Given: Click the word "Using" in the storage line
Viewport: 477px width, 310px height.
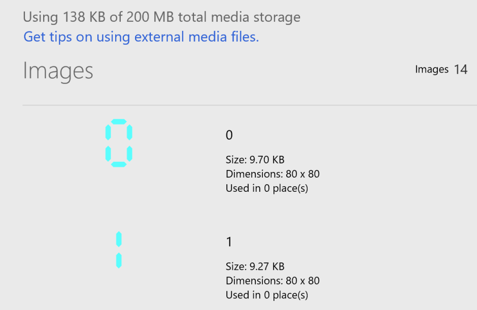Looking at the screenshot, I should point(41,17).
